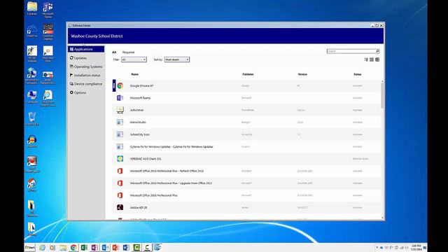Click the application list scroll up arrow
Viewport: 448px width, 252px height.
click(x=382, y=82)
